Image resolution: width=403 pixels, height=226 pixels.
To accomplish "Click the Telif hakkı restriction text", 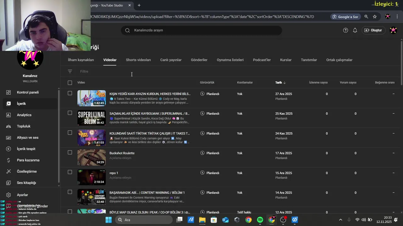I will (x=244, y=212).
